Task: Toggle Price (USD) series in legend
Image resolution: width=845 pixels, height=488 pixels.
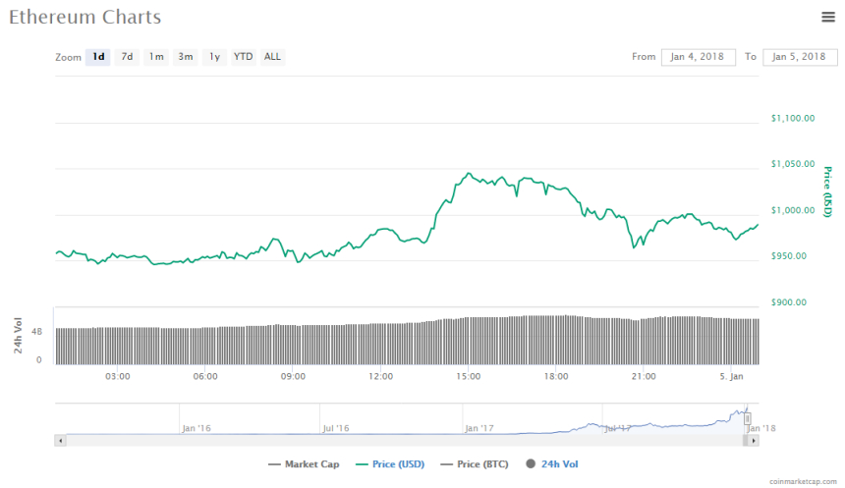Action: coord(390,464)
